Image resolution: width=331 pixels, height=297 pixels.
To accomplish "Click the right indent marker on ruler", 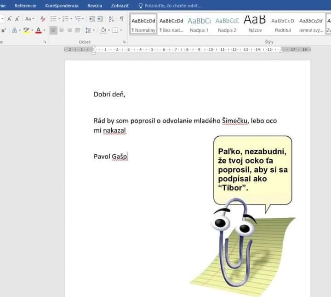I will (x=281, y=52).
